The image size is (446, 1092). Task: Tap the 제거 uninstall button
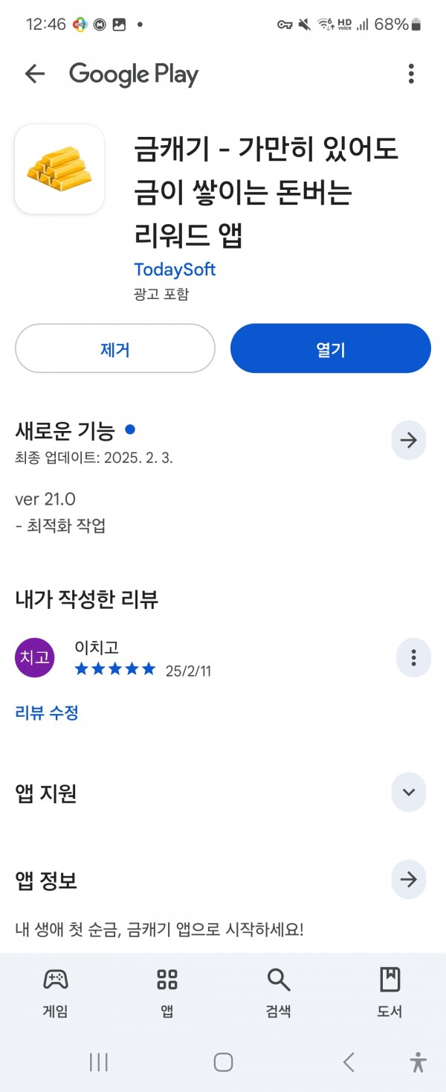[115, 348]
